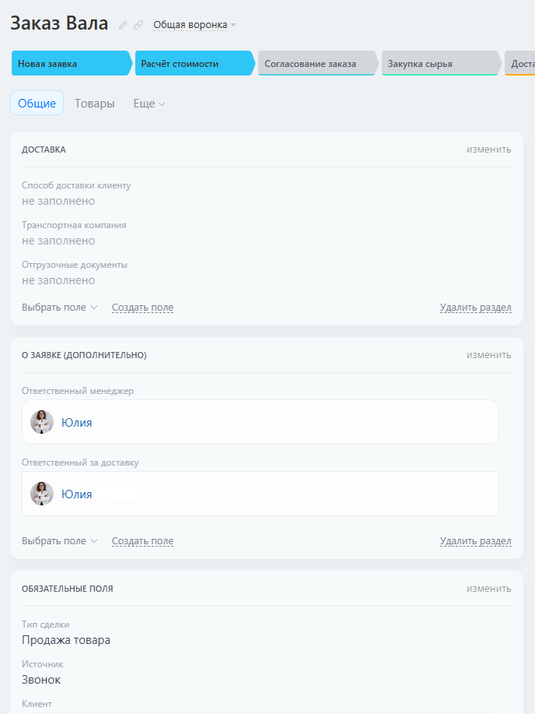Open Юлия's profile link in Ответственный менеджер
535x714 pixels.
point(76,423)
